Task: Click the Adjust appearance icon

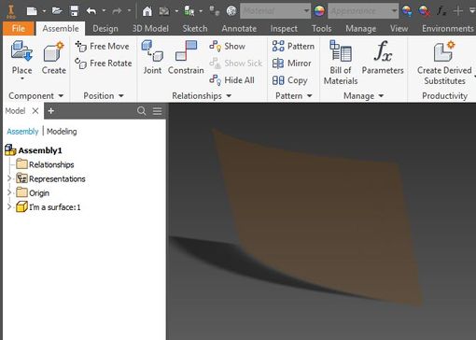Action: click(407, 11)
